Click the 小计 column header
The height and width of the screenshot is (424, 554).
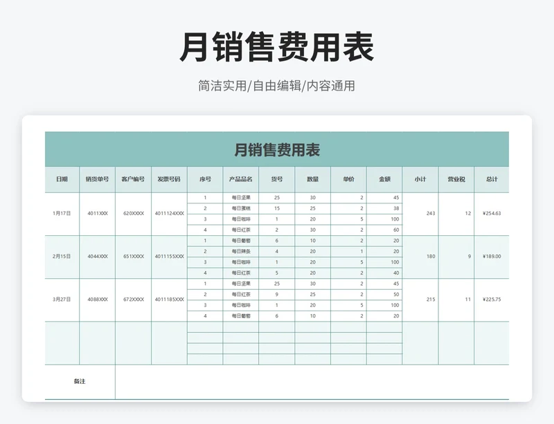click(x=420, y=179)
